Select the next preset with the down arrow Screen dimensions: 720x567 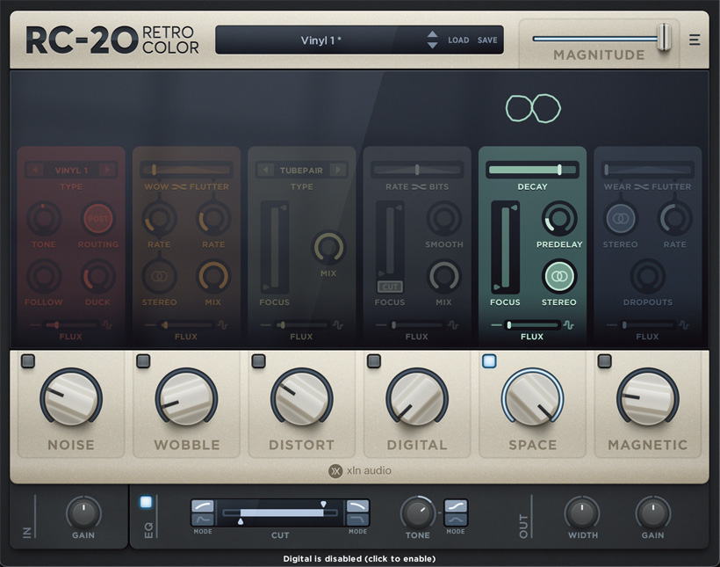coord(432,46)
